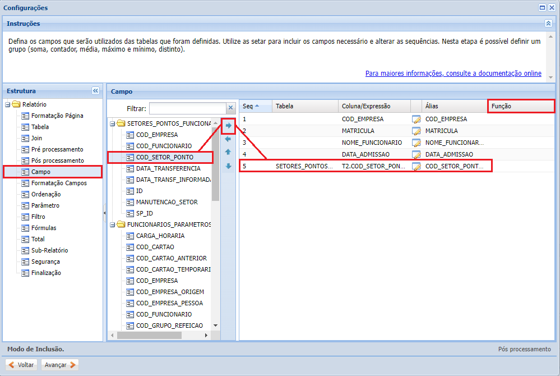Viewport: 560px width, 376px height.
Task: Collapse the Instruções panel
Action: coord(548,24)
